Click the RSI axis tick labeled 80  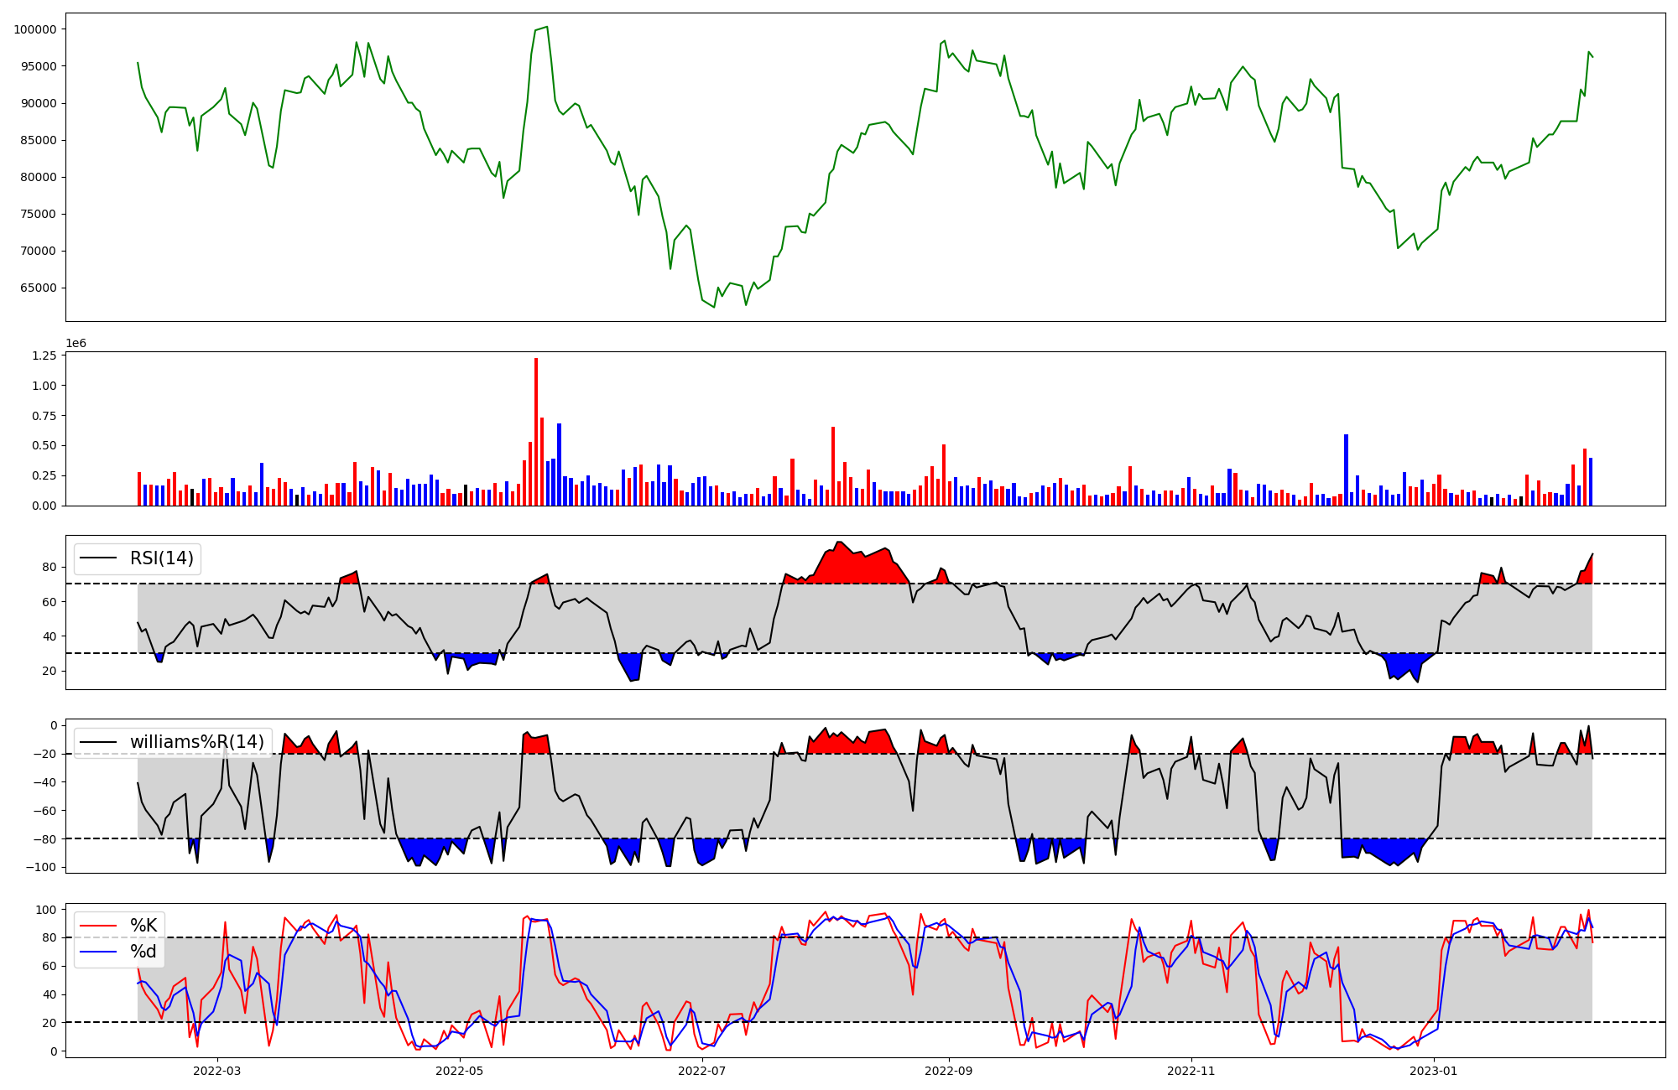[49, 568]
